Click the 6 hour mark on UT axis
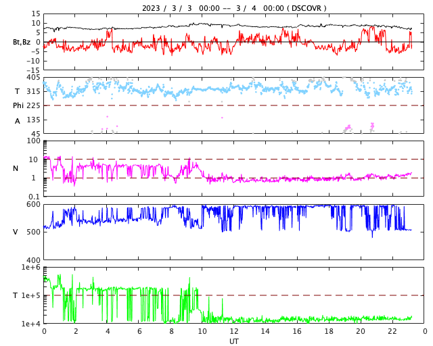The height and width of the screenshot is (346, 433). click(x=139, y=331)
